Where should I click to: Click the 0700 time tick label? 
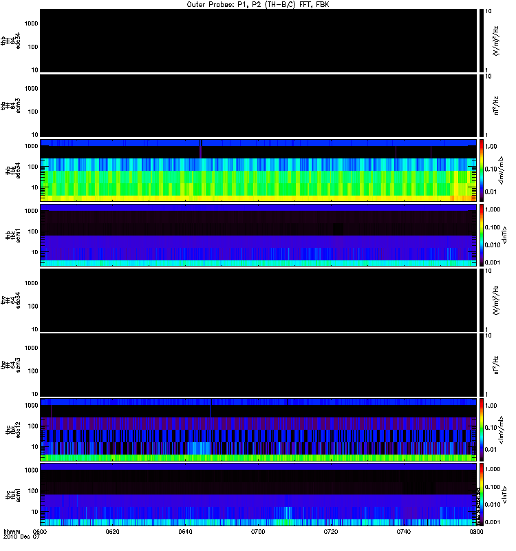pos(258,531)
